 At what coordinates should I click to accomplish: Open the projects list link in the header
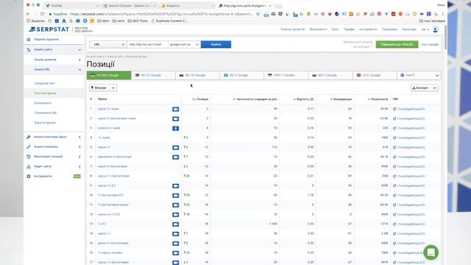[x=293, y=29]
